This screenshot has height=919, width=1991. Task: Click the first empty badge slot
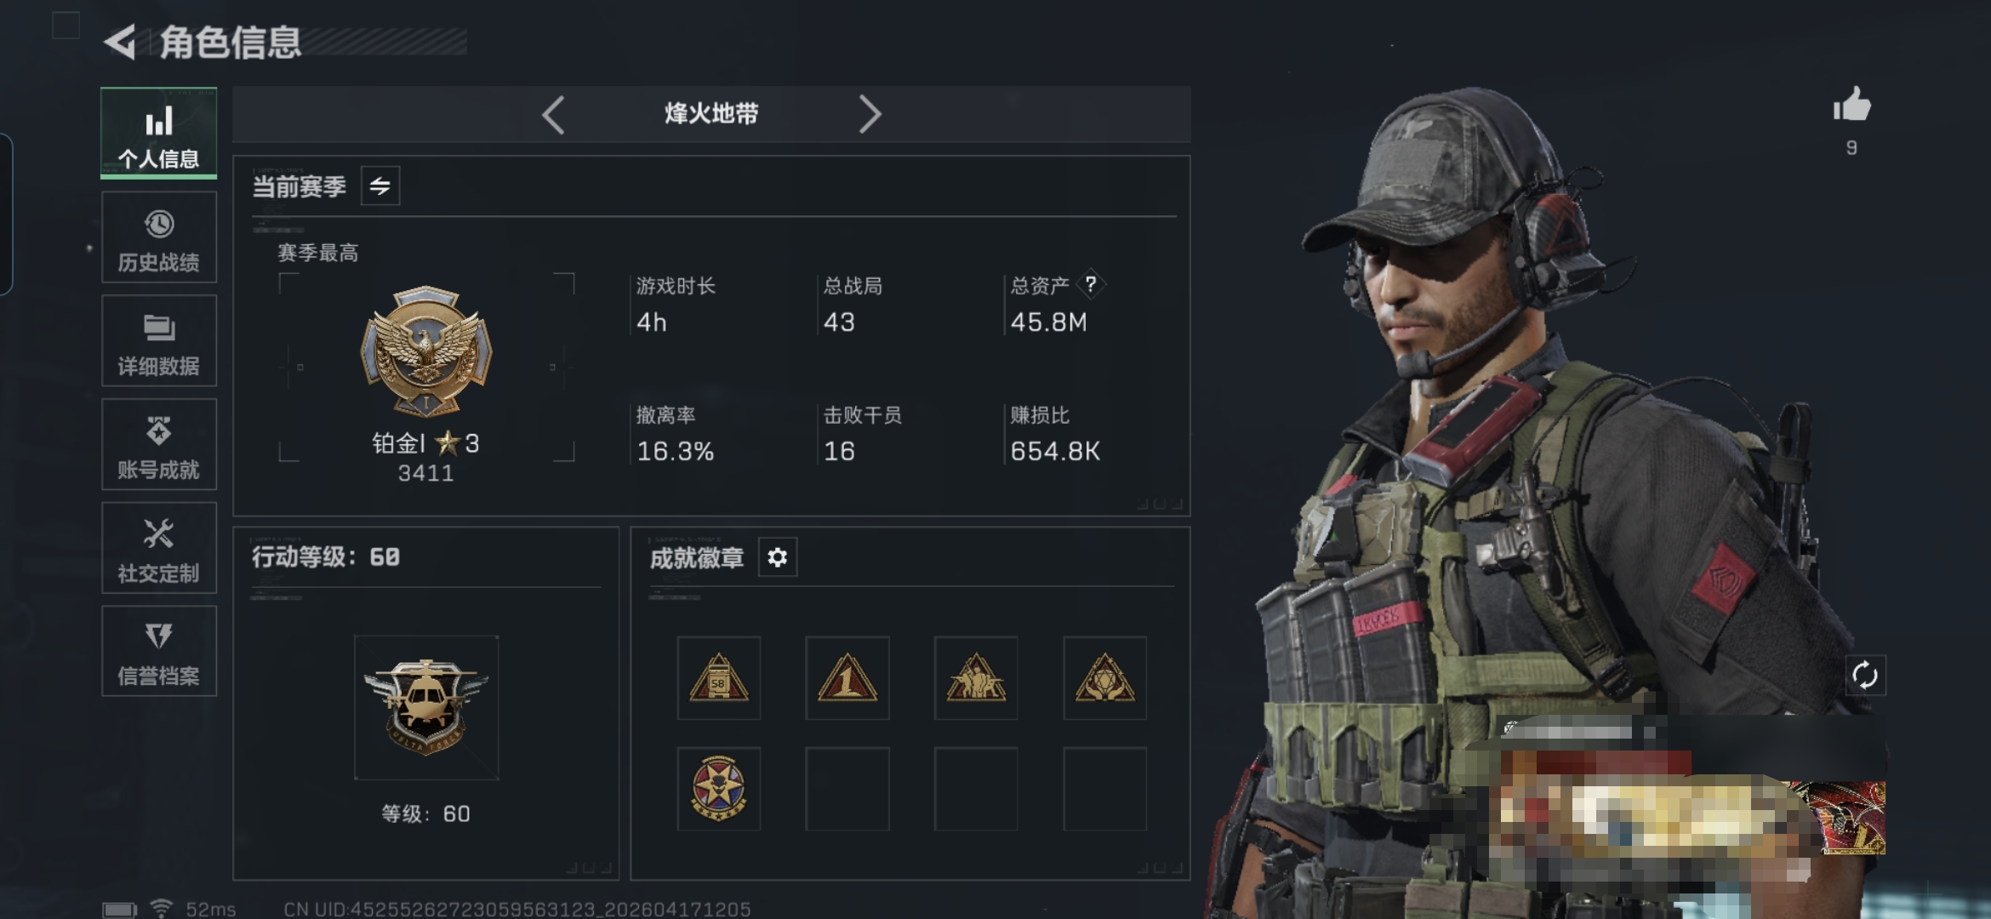coord(847,789)
